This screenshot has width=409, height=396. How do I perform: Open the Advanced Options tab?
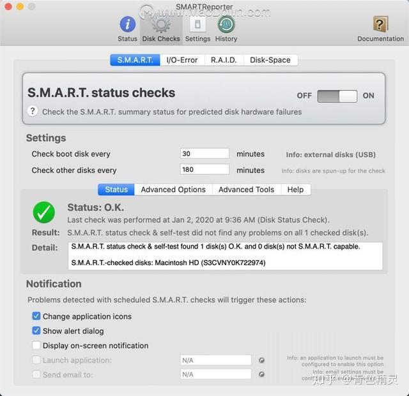[173, 189]
